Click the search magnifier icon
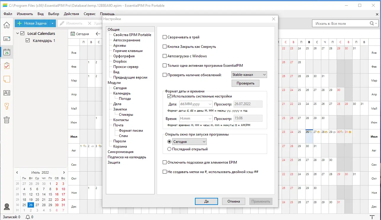Viewport: 381px width, 220px height. click(372, 23)
